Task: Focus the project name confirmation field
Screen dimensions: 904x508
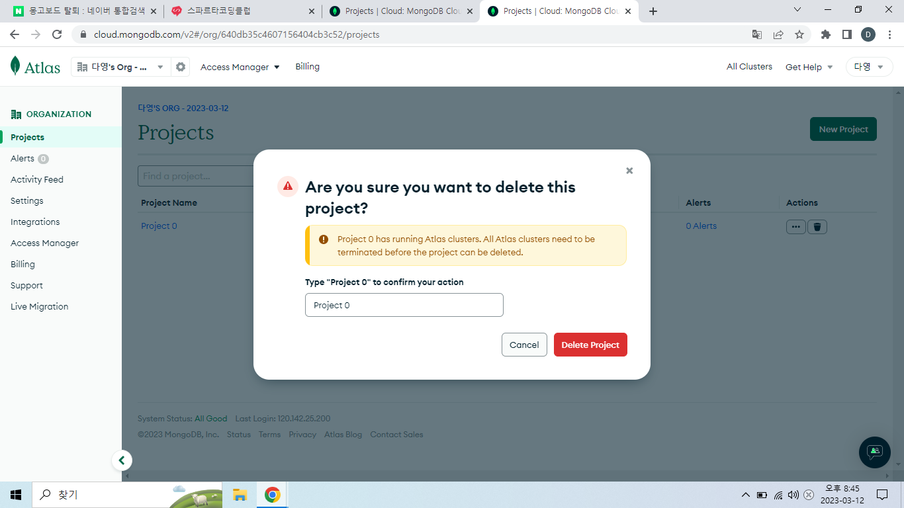Action: click(x=404, y=305)
